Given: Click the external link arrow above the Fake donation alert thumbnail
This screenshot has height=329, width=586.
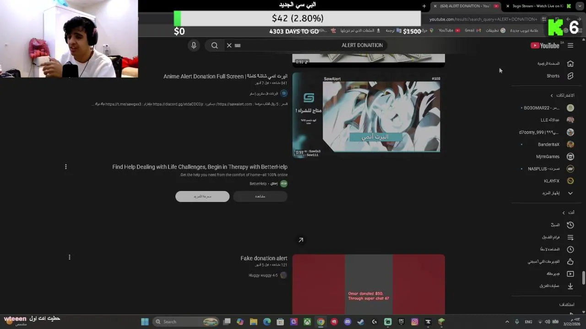Looking at the screenshot, I should tap(301, 240).
